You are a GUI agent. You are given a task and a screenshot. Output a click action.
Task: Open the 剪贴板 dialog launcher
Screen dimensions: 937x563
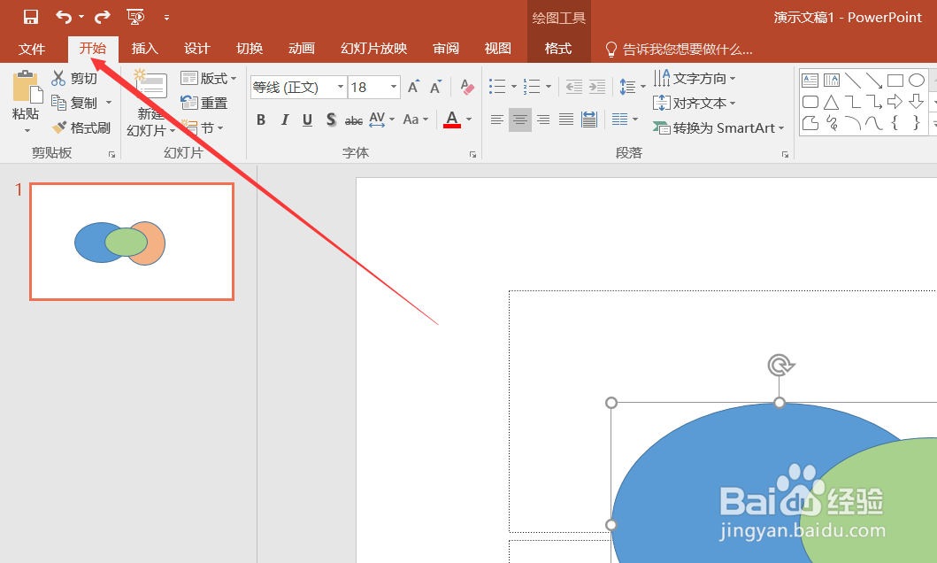coord(111,154)
